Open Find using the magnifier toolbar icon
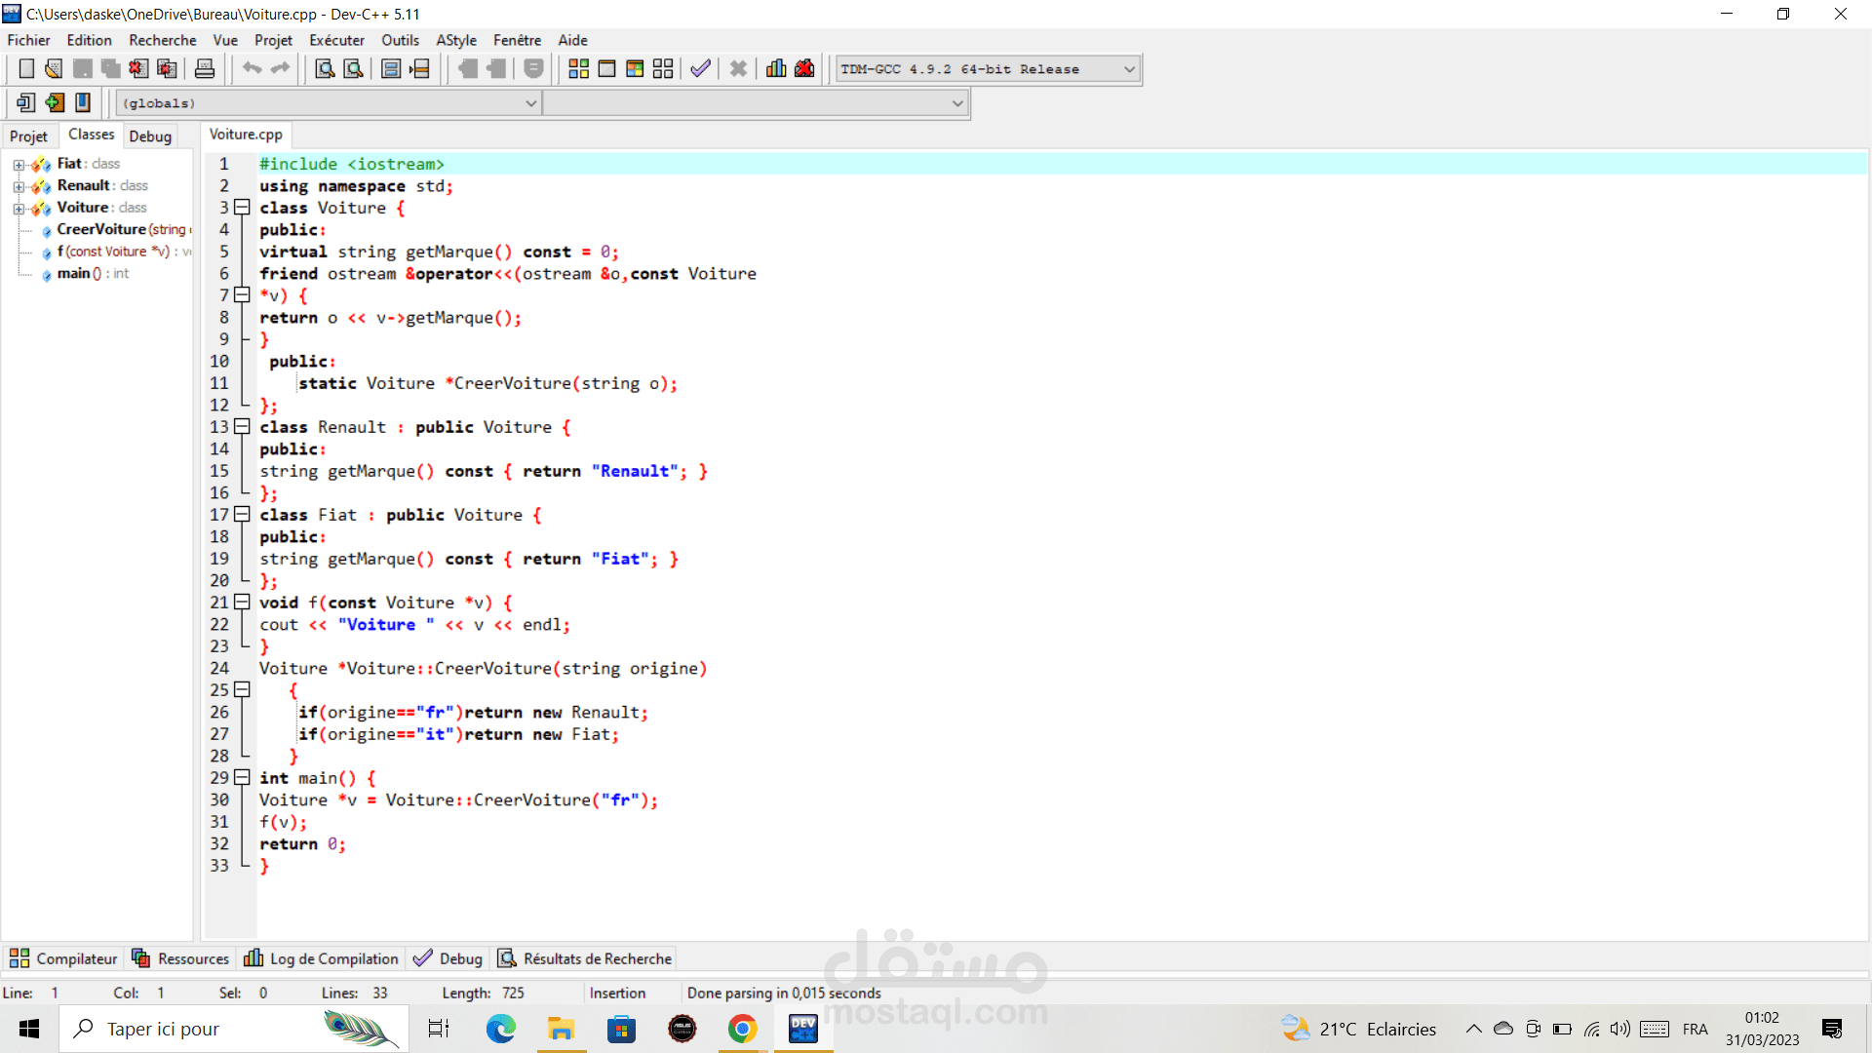1872x1053 pixels. pos(325,68)
